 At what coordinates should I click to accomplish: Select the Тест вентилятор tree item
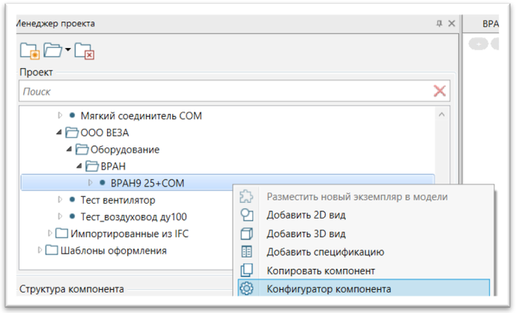tap(118, 200)
